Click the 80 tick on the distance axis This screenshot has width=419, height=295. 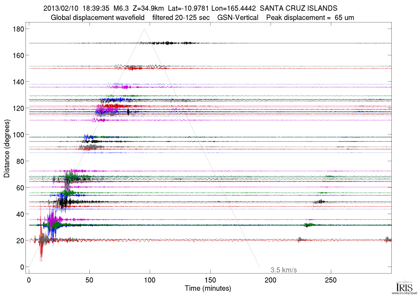(x=20, y=161)
